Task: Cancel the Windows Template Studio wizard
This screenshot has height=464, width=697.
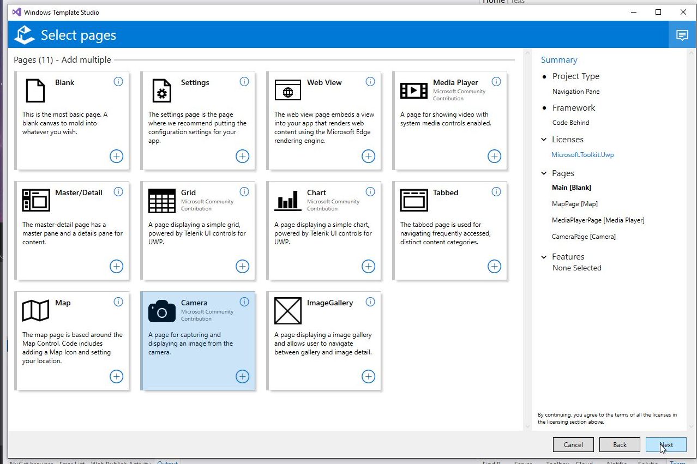Action: coord(573,445)
